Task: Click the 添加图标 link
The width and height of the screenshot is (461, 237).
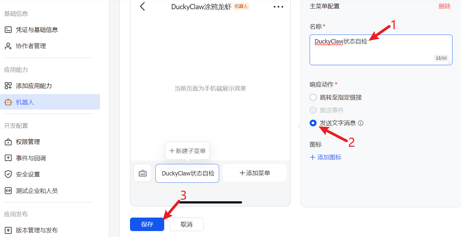Action: (x=326, y=157)
